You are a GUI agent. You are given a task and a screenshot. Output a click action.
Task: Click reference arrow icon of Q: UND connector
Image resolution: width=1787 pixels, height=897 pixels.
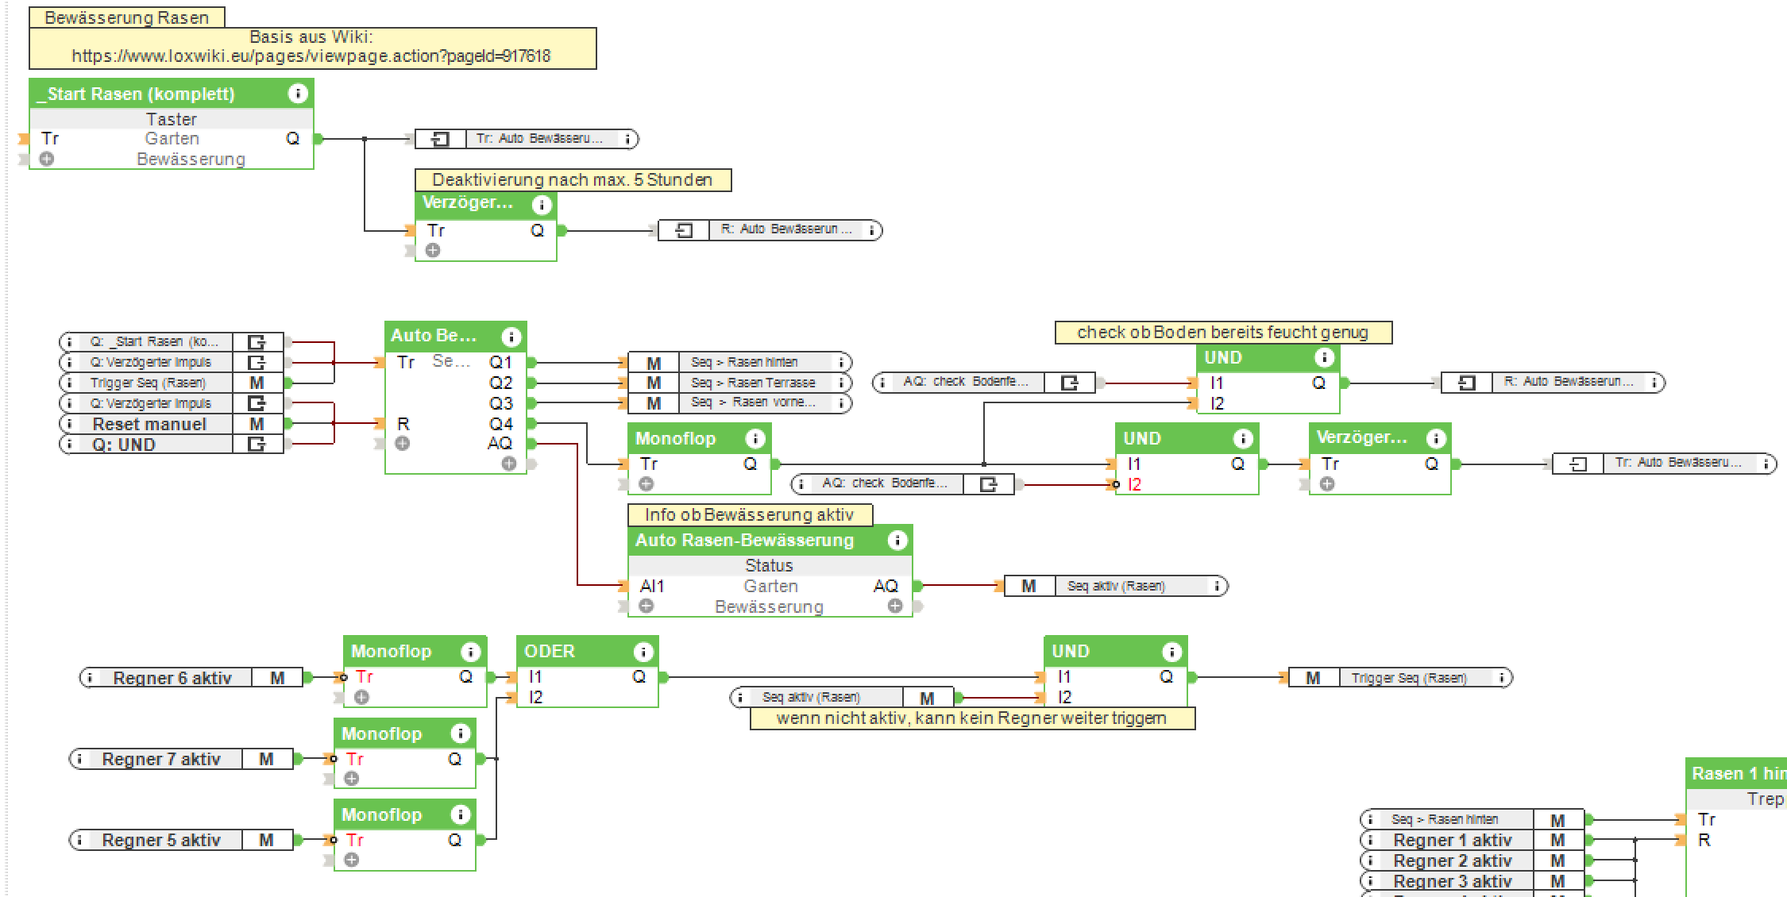coord(257,445)
